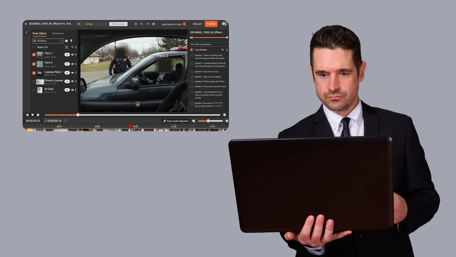Open the player settings gear icon
Screen dimensions: 456x257
pos(225,115)
